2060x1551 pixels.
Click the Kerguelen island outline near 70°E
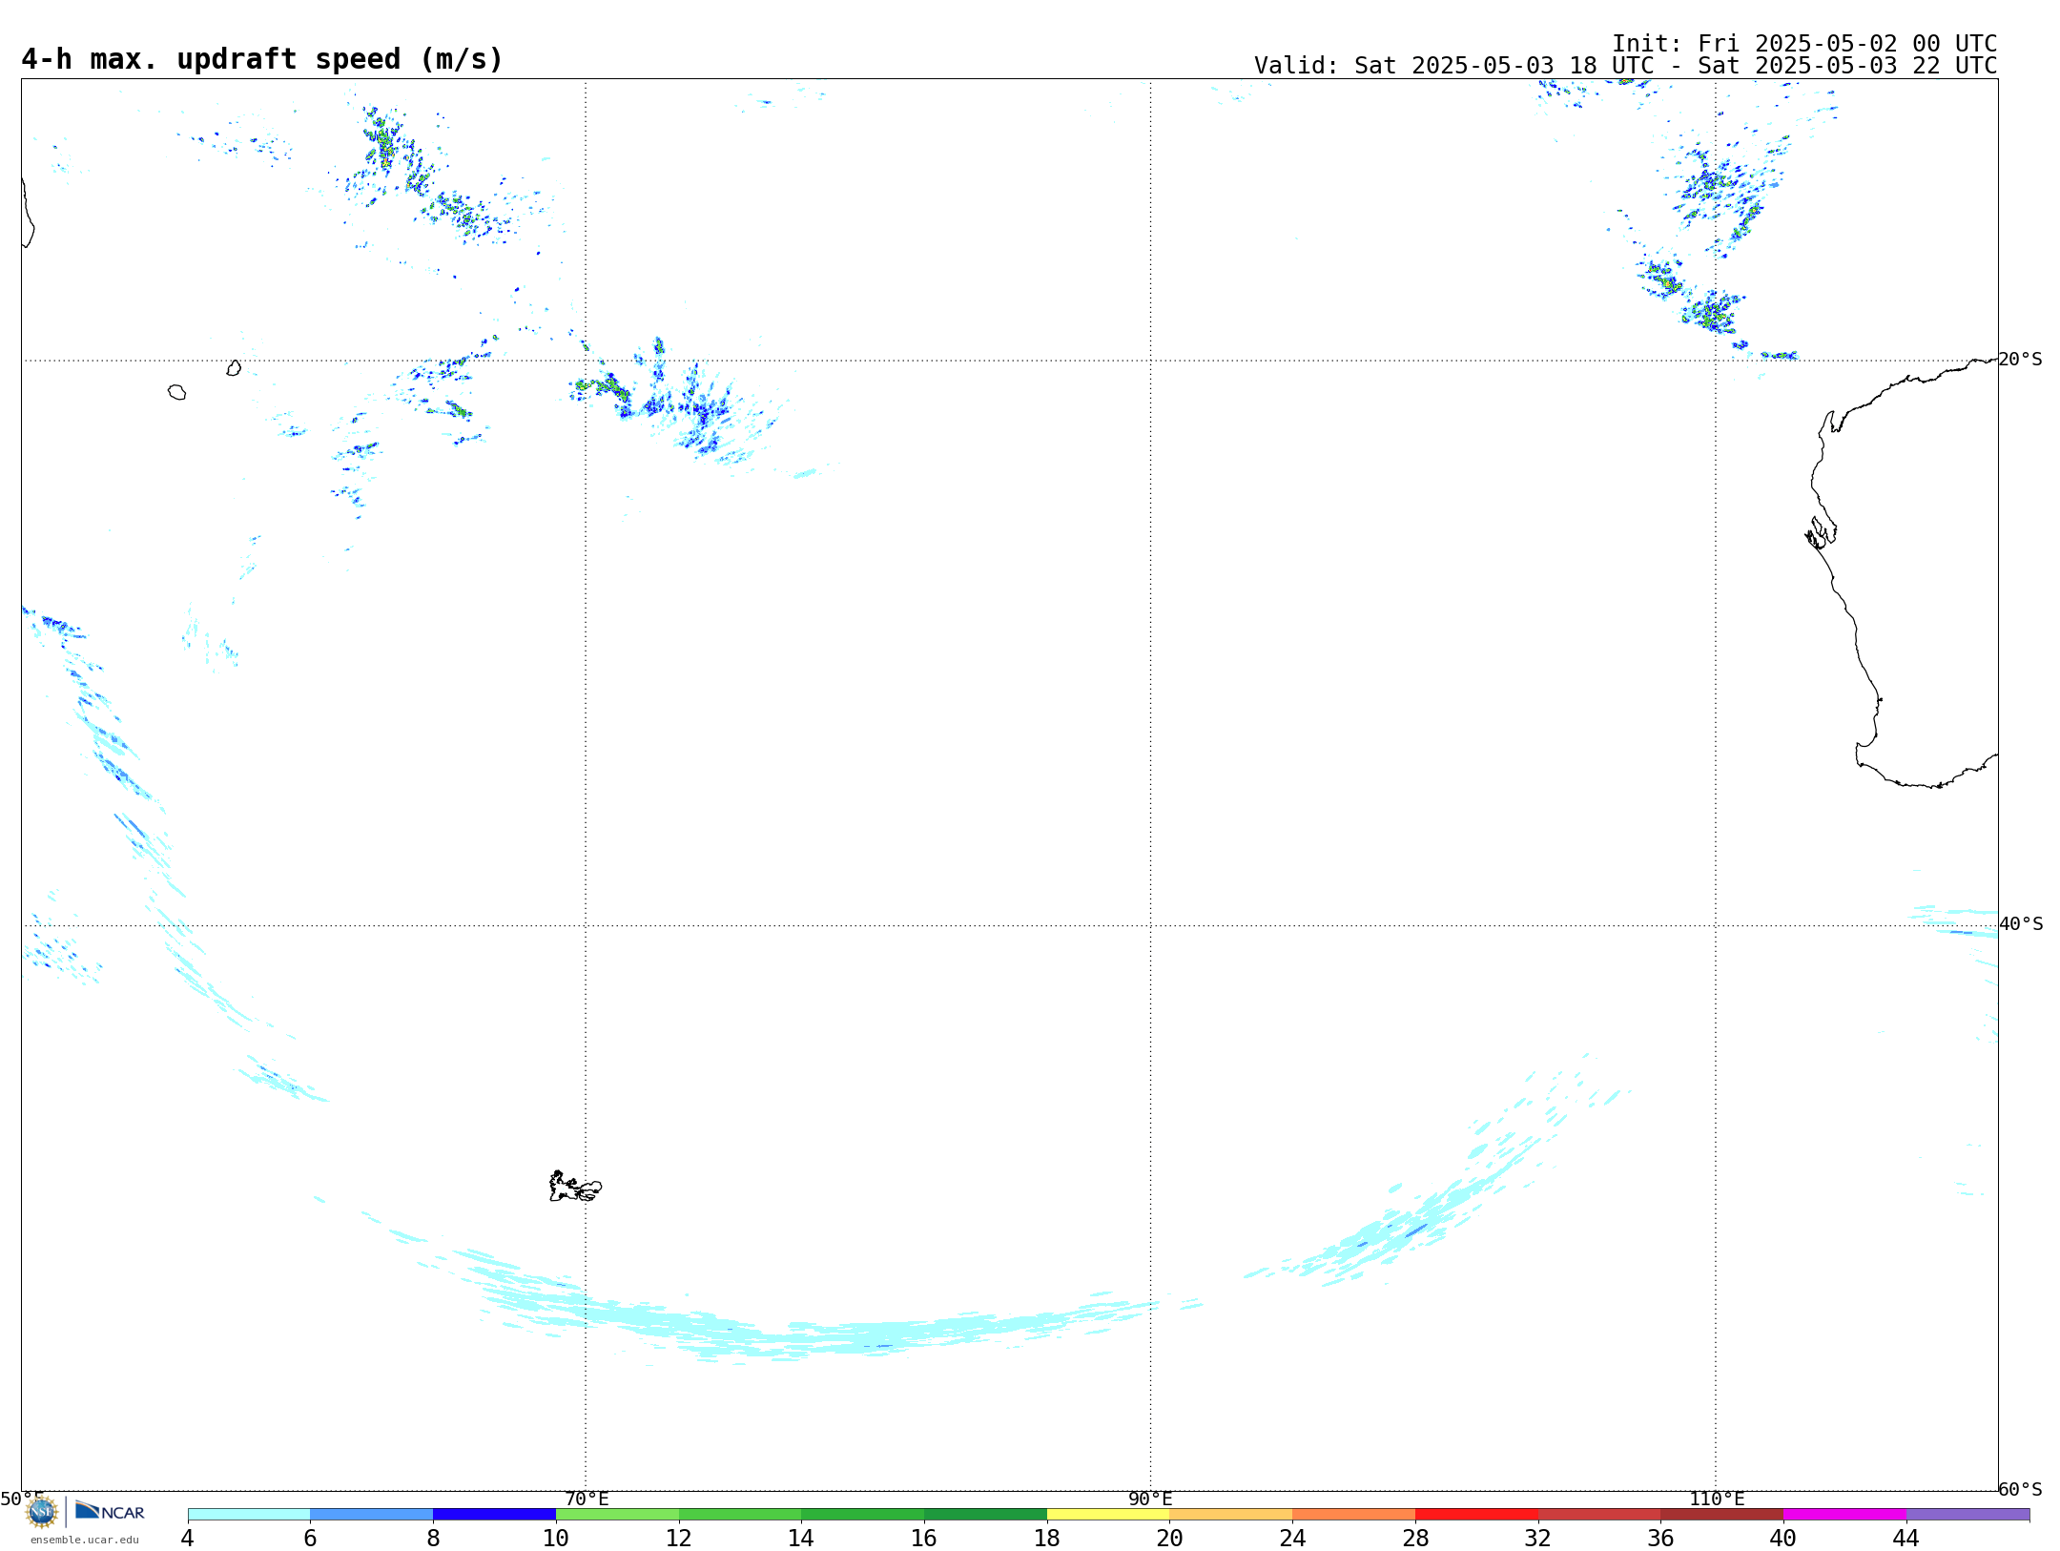coord(575,1187)
